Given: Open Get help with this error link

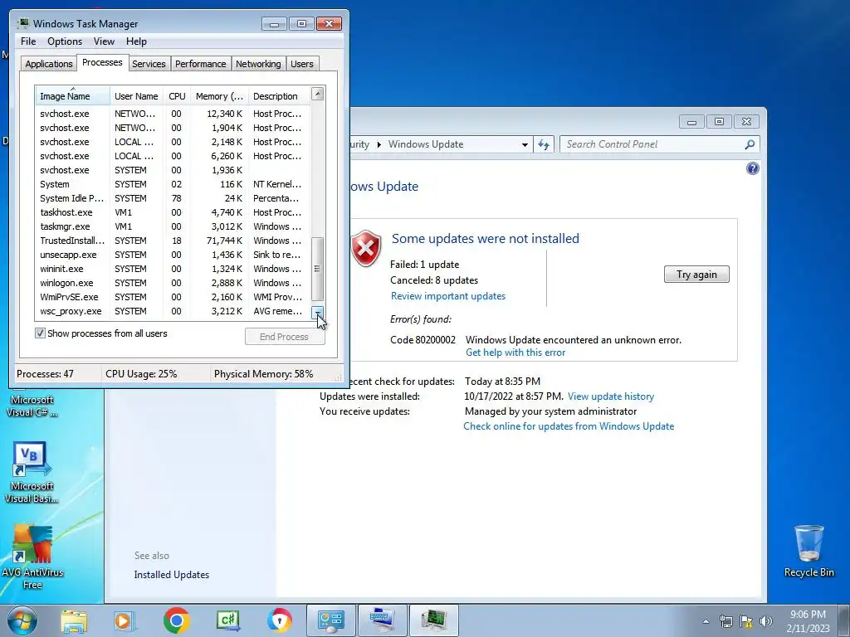Looking at the screenshot, I should pos(515,353).
